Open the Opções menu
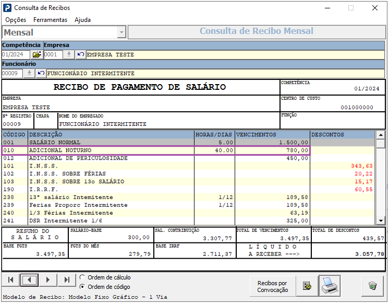The image size is (389, 304). (16, 20)
